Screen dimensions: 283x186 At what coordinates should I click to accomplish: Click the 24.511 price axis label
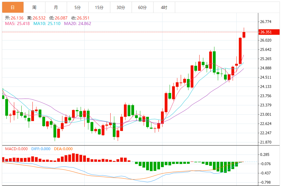[266, 77]
